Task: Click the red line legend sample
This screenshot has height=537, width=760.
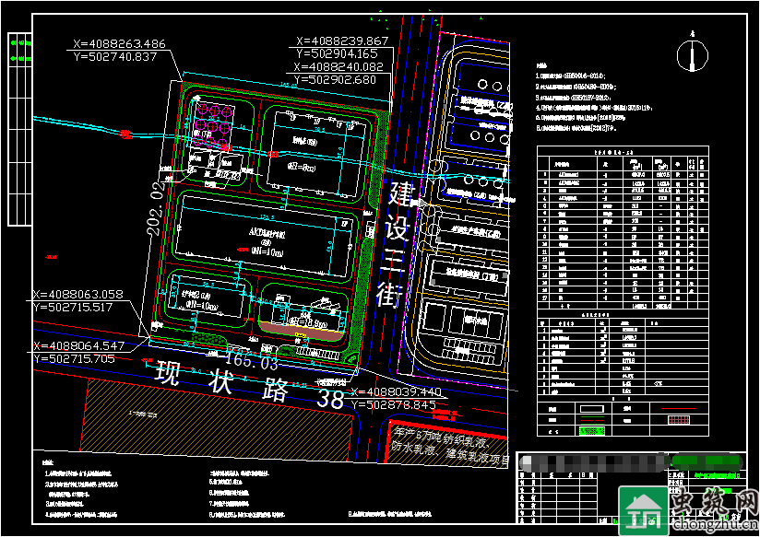Action: [x=590, y=417]
